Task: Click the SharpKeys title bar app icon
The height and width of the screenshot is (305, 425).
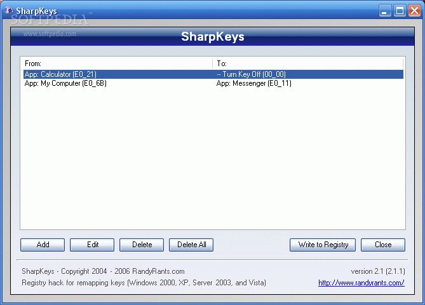Action: 9,11
